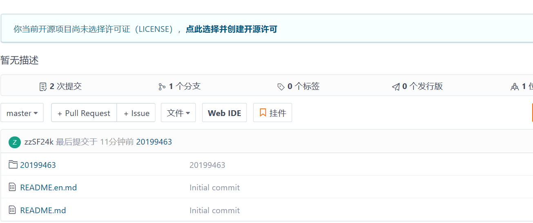Image resolution: width=533 pixels, height=223 pixels.
Task: Click the zzSF24k green avatar
Action: coord(15,142)
